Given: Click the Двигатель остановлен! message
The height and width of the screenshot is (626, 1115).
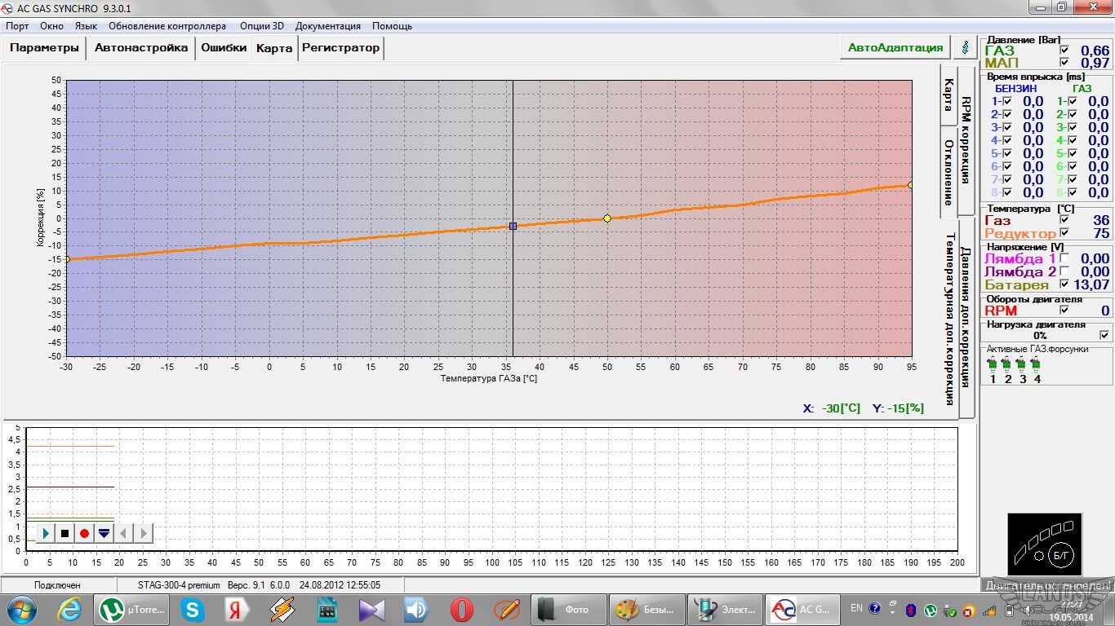Looking at the screenshot, I should click(1048, 585).
